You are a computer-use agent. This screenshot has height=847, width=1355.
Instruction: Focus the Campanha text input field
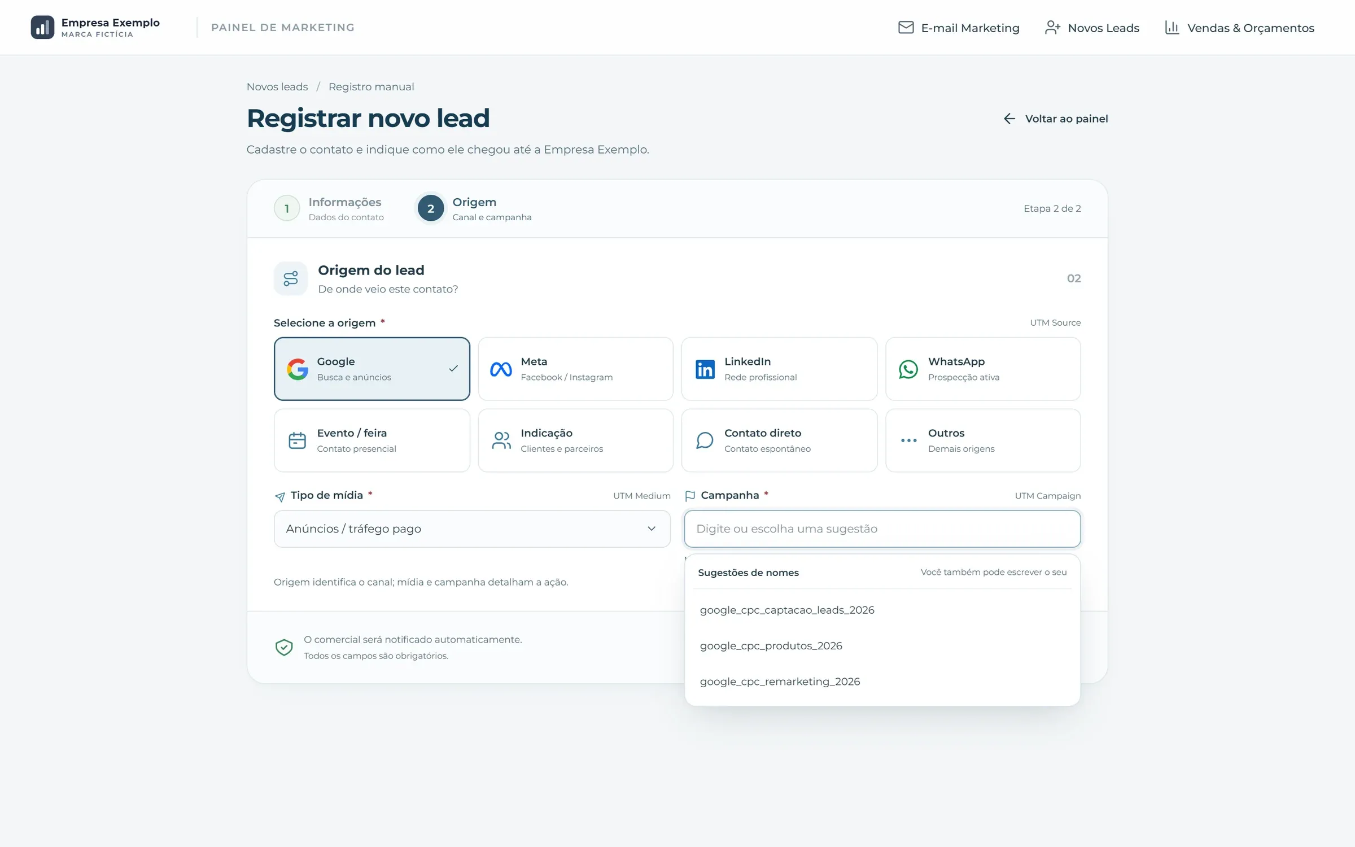point(882,529)
